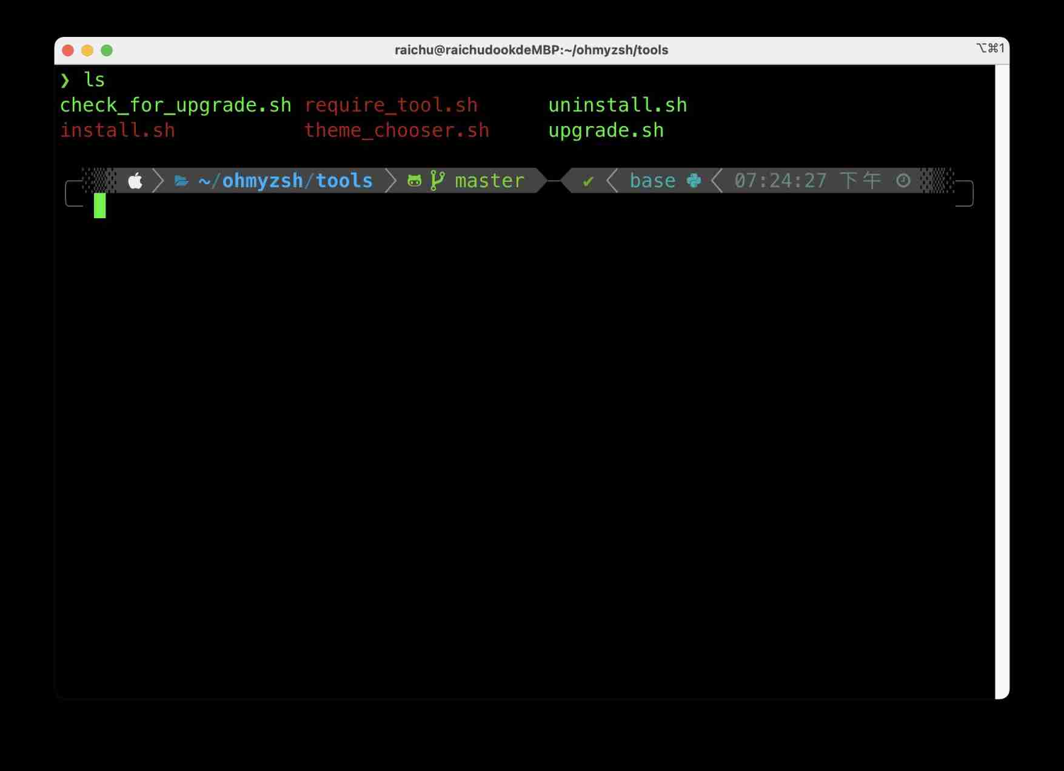Click require_tool.sh in the listing
Screen dimensions: 1064x771
[391, 105]
